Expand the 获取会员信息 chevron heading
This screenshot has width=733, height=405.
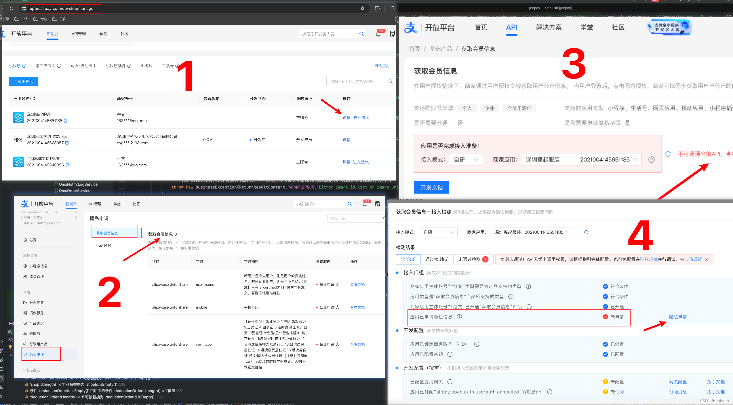coord(163,234)
